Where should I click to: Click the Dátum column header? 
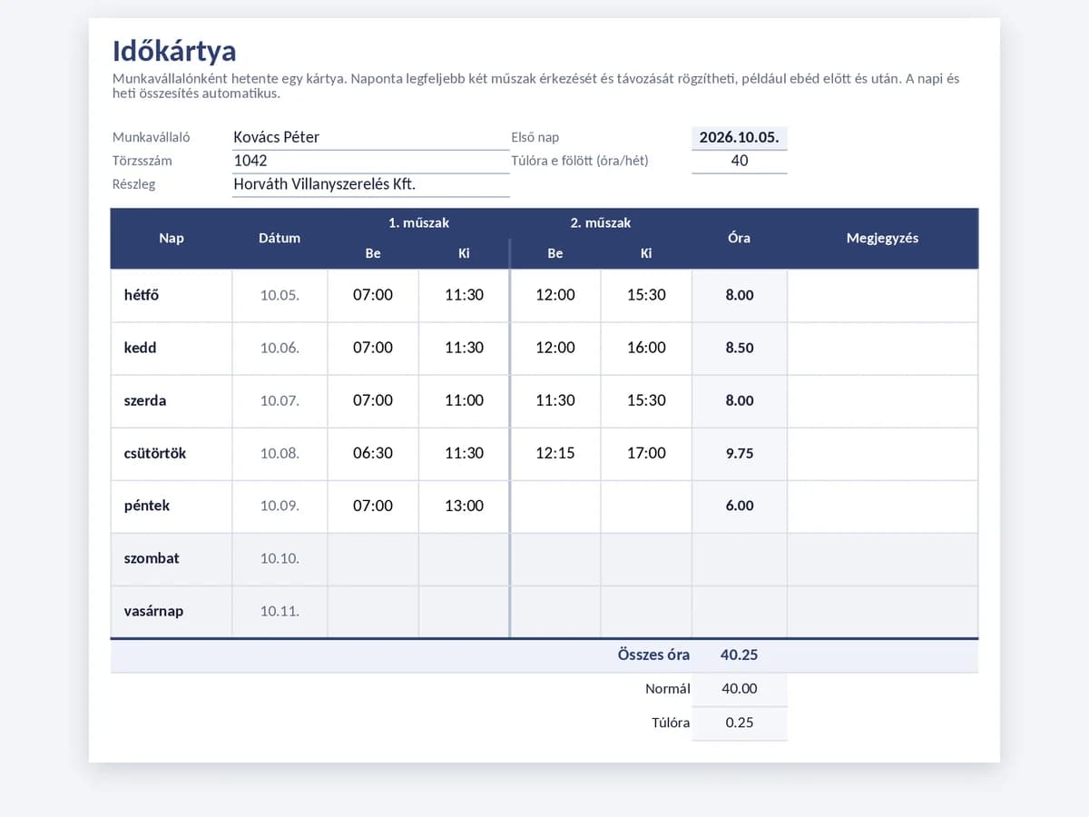pos(280,238)
